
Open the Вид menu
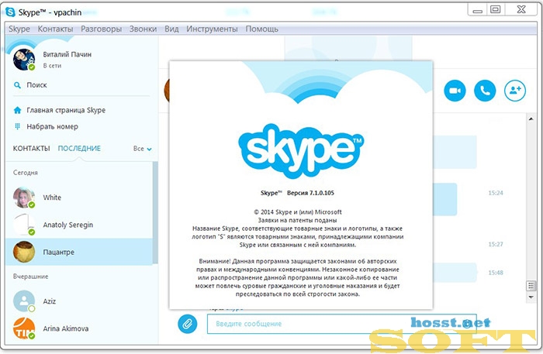pos(171,29)
